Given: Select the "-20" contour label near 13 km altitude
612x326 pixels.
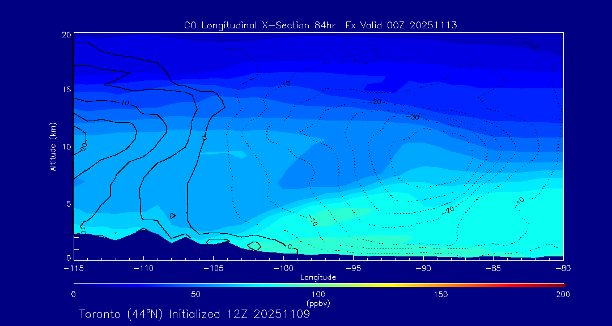Looking at the screenshot, I should (375, 102).
